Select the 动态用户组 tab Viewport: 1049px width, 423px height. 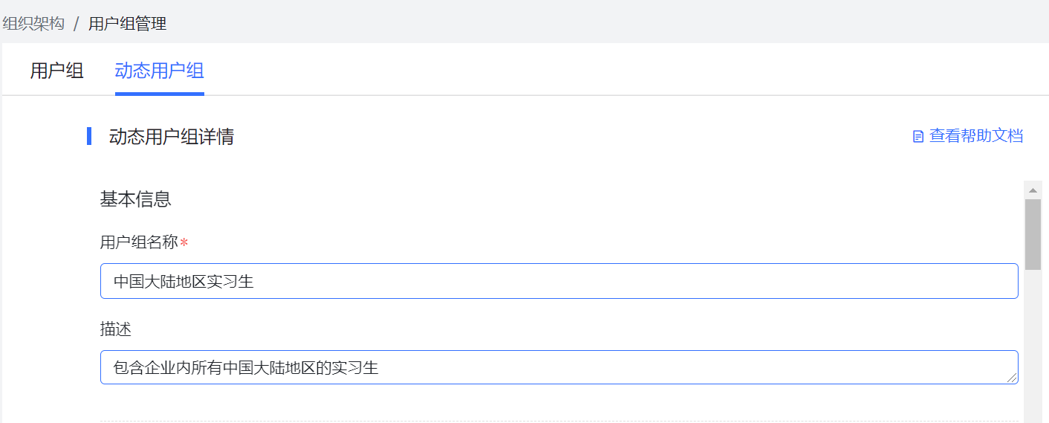click(x=160, y=71)
